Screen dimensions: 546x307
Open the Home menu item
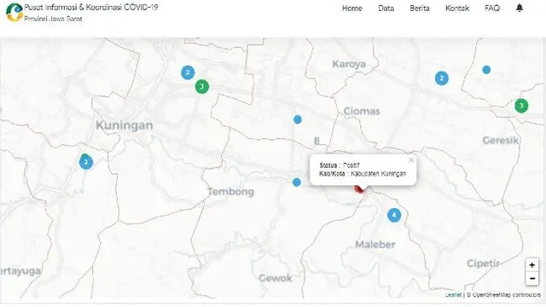click(x=352, y=9)
